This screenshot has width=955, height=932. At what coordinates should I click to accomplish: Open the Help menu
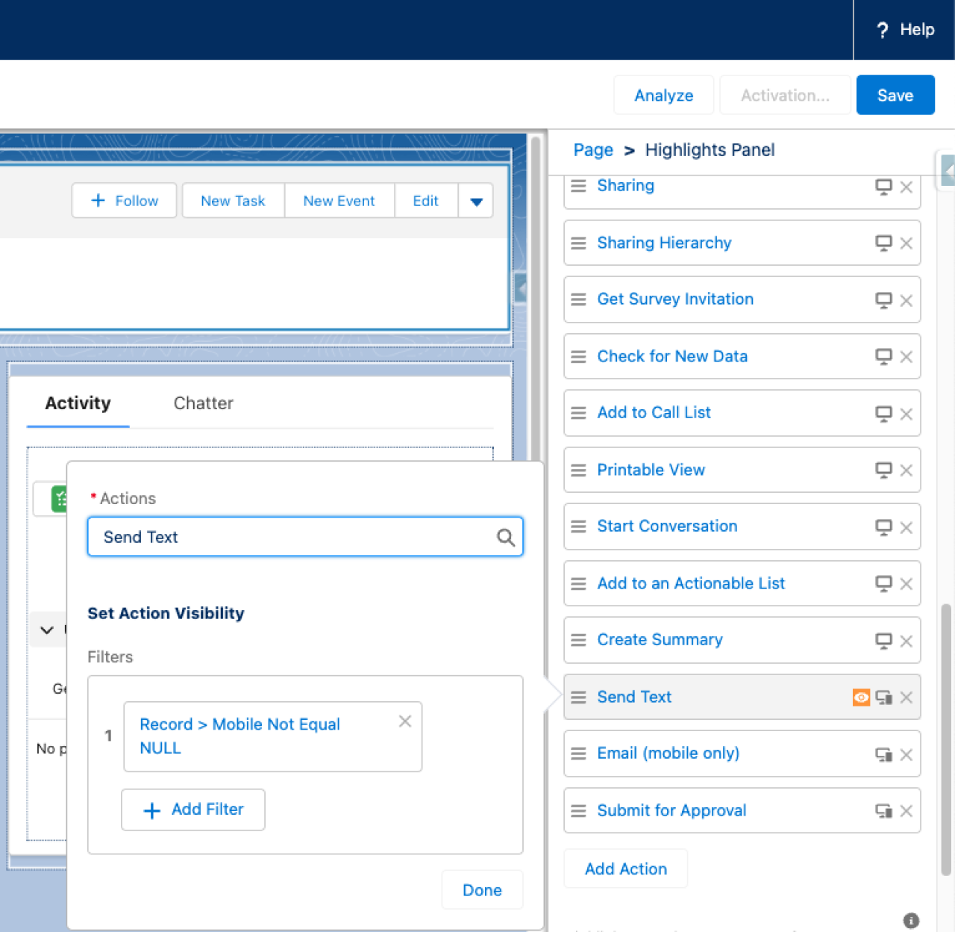(904, 30)
